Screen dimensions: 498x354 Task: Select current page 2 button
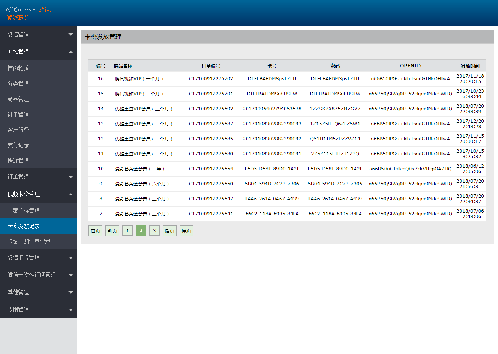141,231
